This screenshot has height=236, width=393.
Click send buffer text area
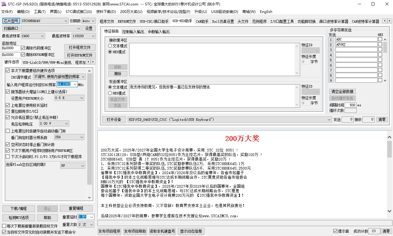coord(212,96)
